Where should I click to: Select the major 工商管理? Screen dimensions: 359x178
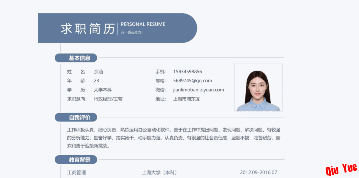click(x=76, y=172)
